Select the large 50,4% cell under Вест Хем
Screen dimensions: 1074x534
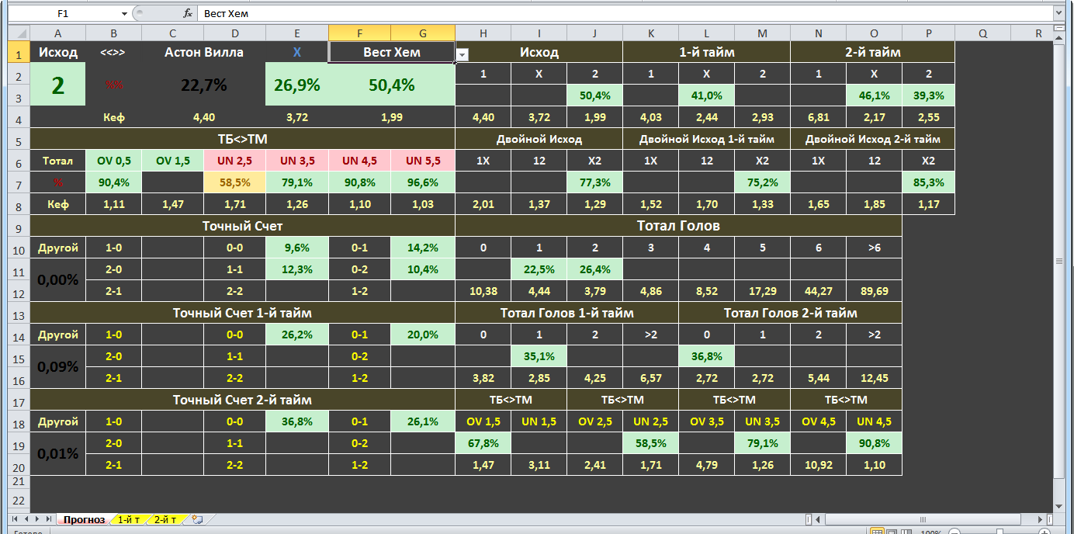pyautogui.click(x=392, y=85)
